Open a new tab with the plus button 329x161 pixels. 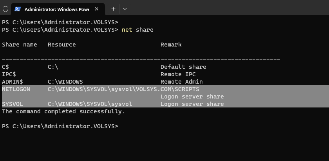[113, 9]
